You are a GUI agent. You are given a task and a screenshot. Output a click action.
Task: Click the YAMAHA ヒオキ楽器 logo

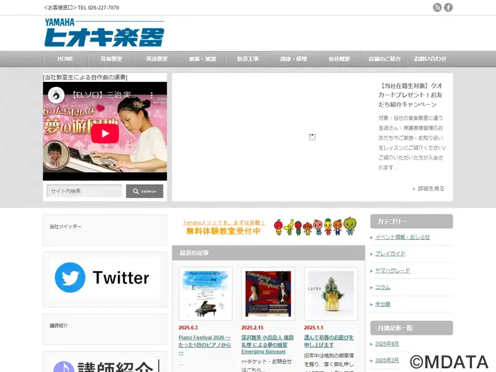[x=104, y=33]
